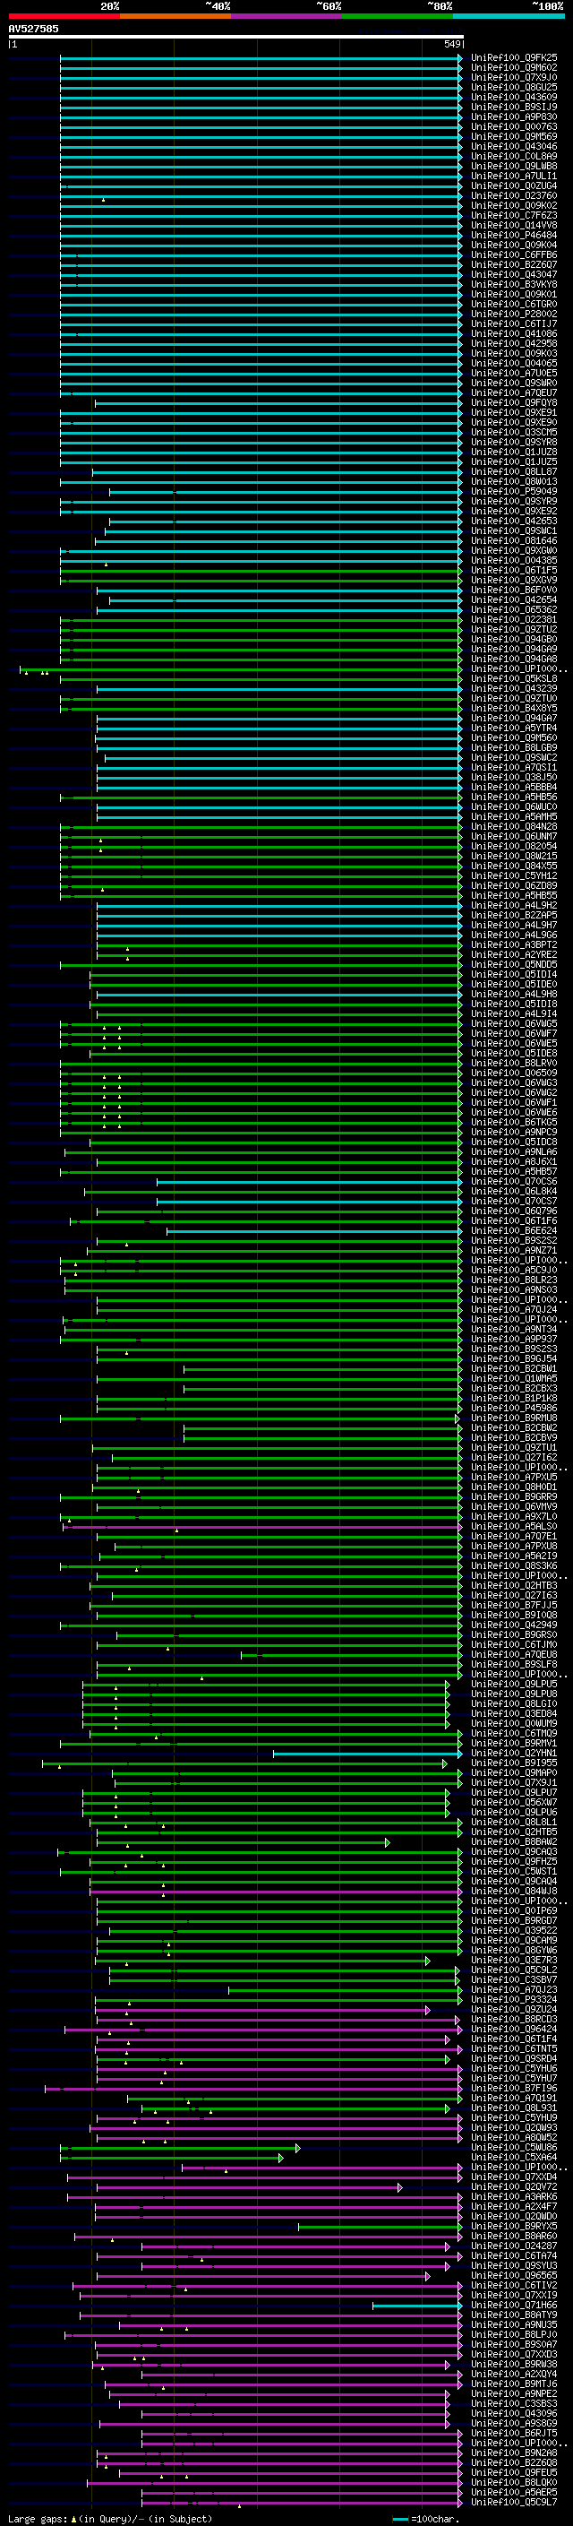The width and height of the screenshot is (573, 2526).
Task: Select label UniRef100_Q6Q796
Action: (x=514, y=1211)
